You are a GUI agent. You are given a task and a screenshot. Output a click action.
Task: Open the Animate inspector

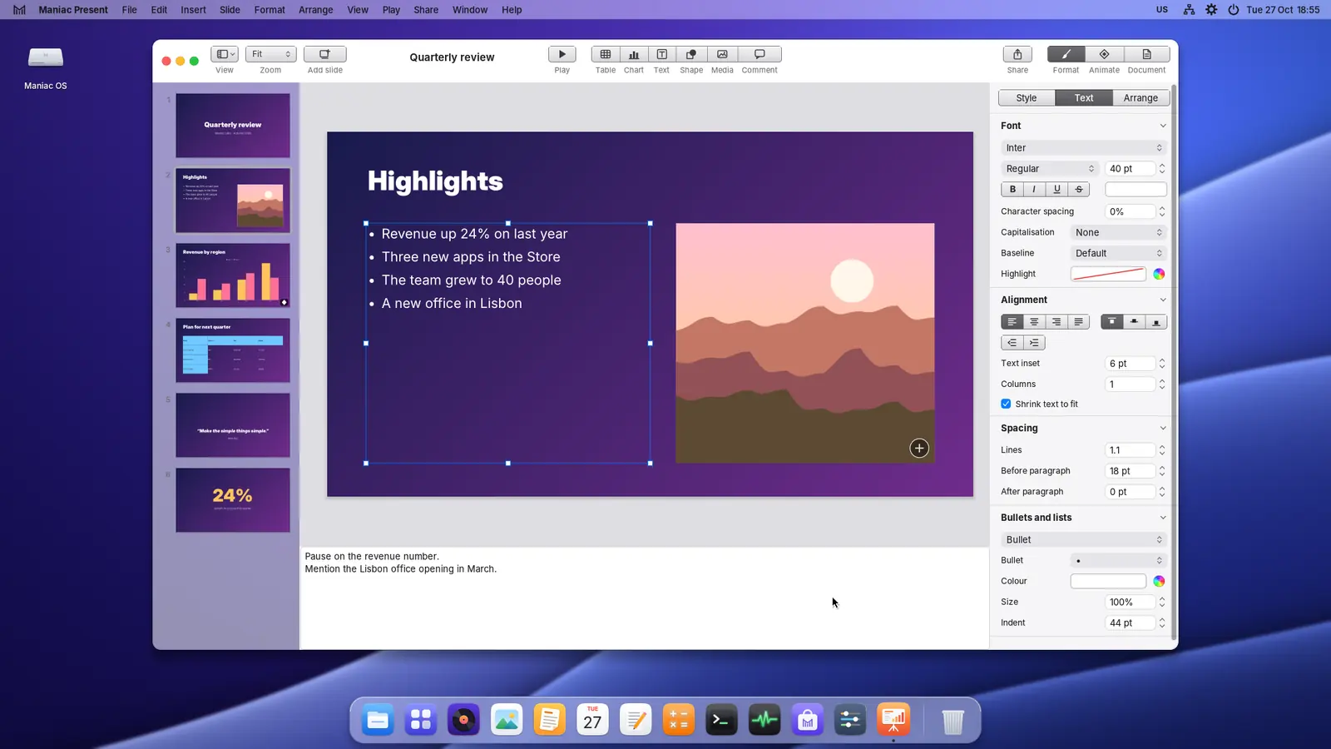pos(1104,54)
